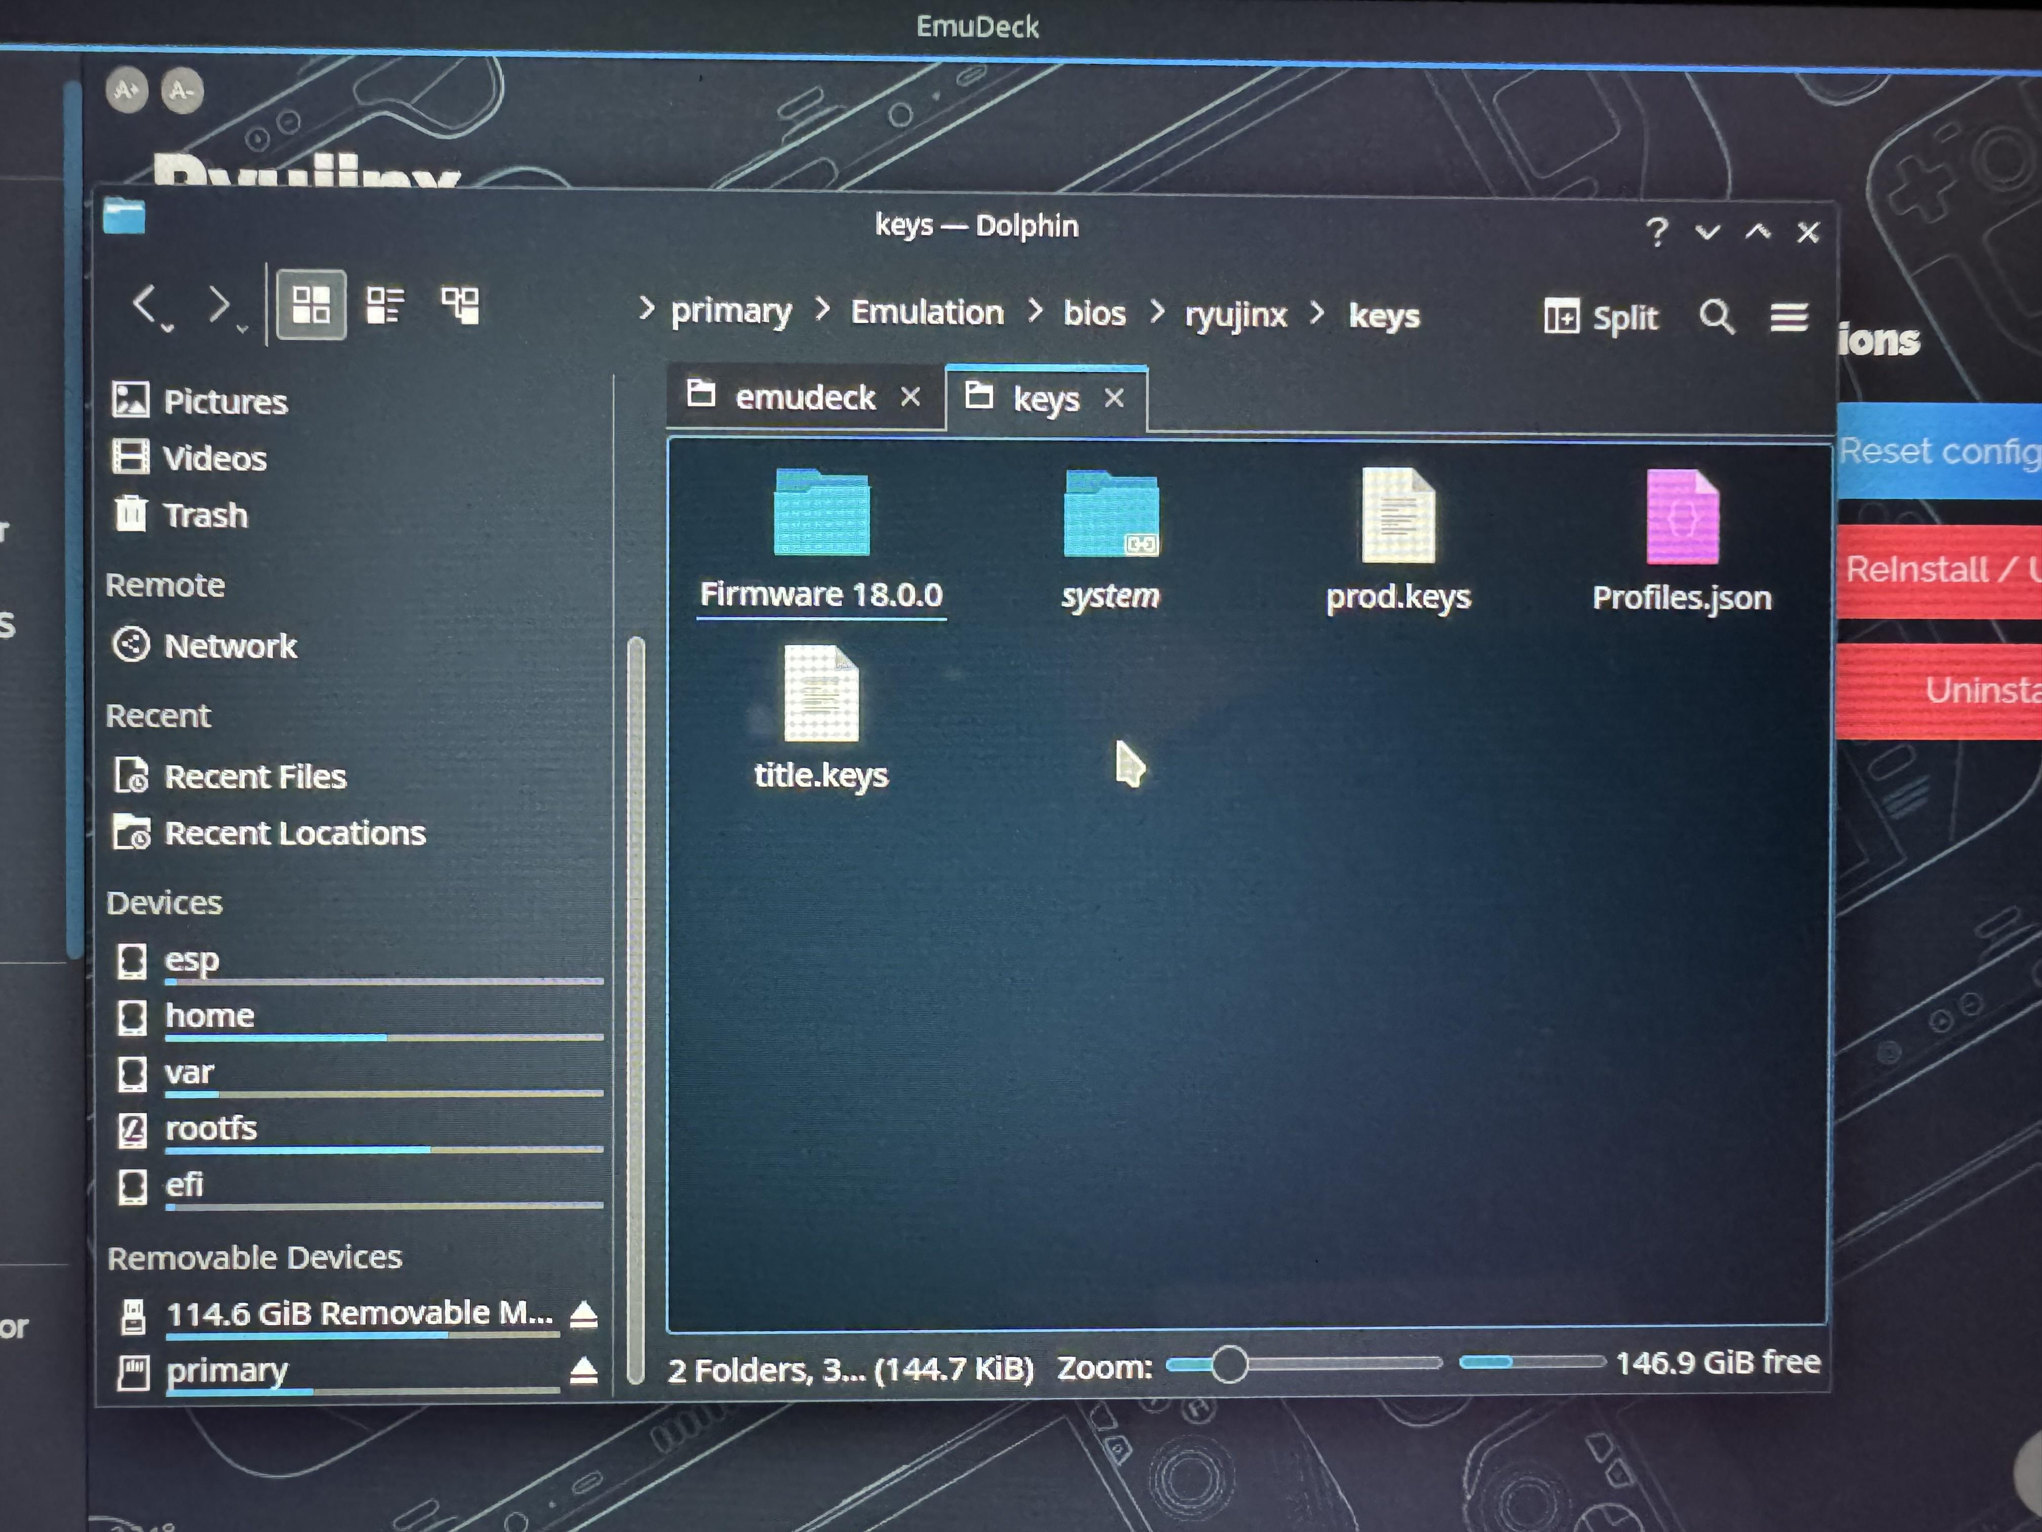Click the ryujinx breadcrumb segment
The image size is (2042, 1532).
pyautogui.click(x=1235, y=315)
